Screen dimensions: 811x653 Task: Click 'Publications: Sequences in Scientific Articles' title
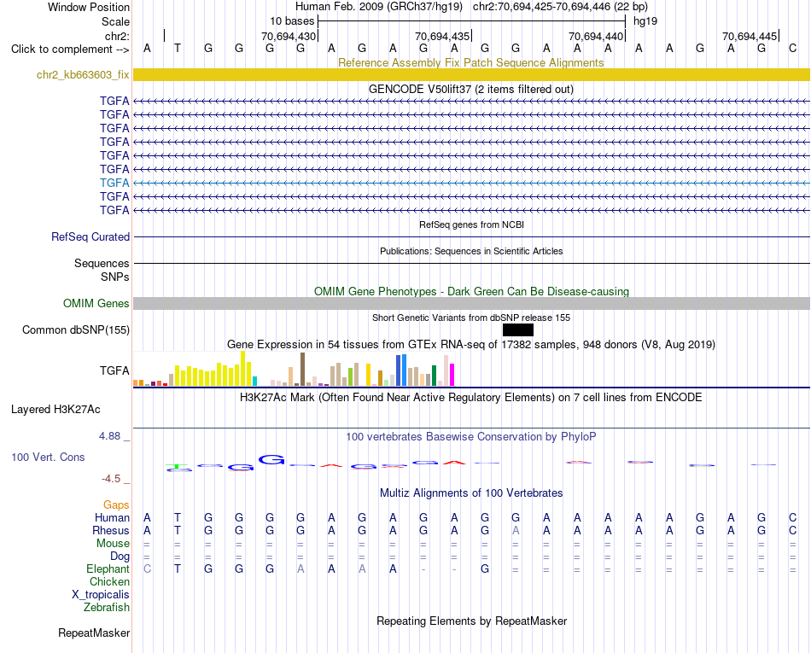pos(471,251)
